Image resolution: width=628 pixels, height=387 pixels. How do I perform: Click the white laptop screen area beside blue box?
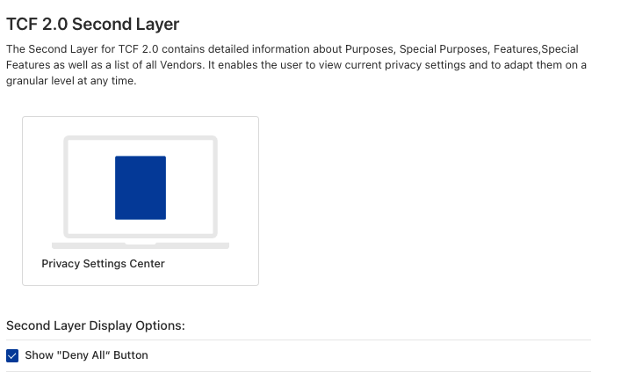click(x=91, y=187)
